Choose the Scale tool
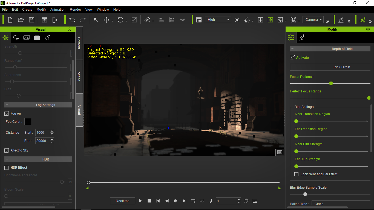 point(134,20)
